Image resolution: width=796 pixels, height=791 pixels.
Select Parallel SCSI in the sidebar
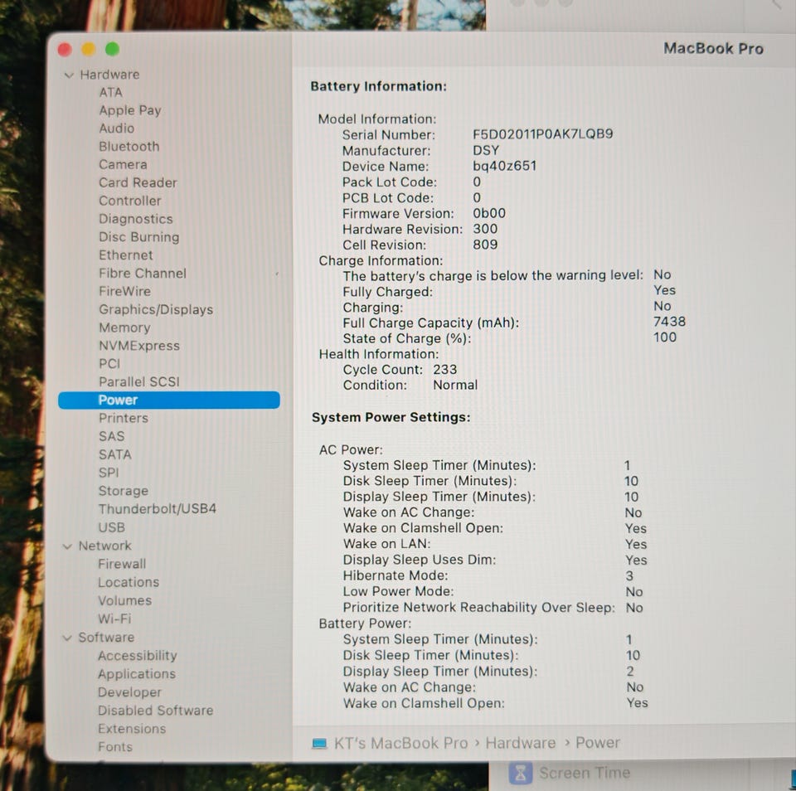click(x=139, y=381)
